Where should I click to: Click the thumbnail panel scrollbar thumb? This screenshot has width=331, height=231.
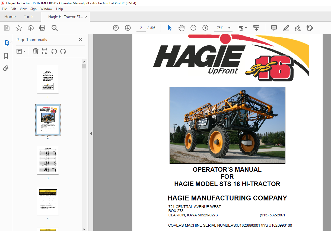click(84, 66)
